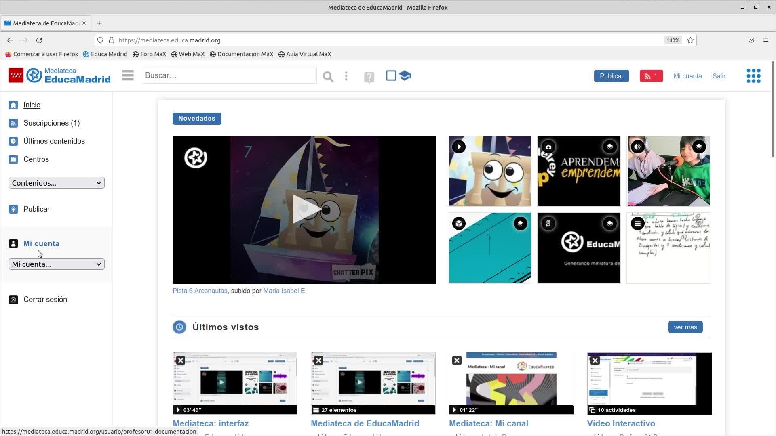
Task: Play the Pista 6 Arconautas featured video
Action: [x=304, y=209]
